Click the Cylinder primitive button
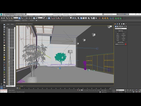Viewport: 141px width, 106px height. tap(118, 37)
